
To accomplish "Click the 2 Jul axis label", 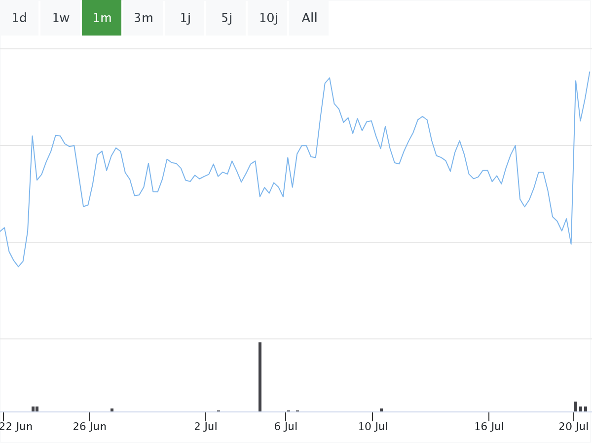I will pyautogui.click(x=206, y=427).
